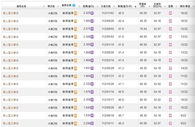The height and width of the screenshot is (127, 195).
Task: Sort by 總價(萬元) using its sort arrows
Action: (x=97, y=6)
